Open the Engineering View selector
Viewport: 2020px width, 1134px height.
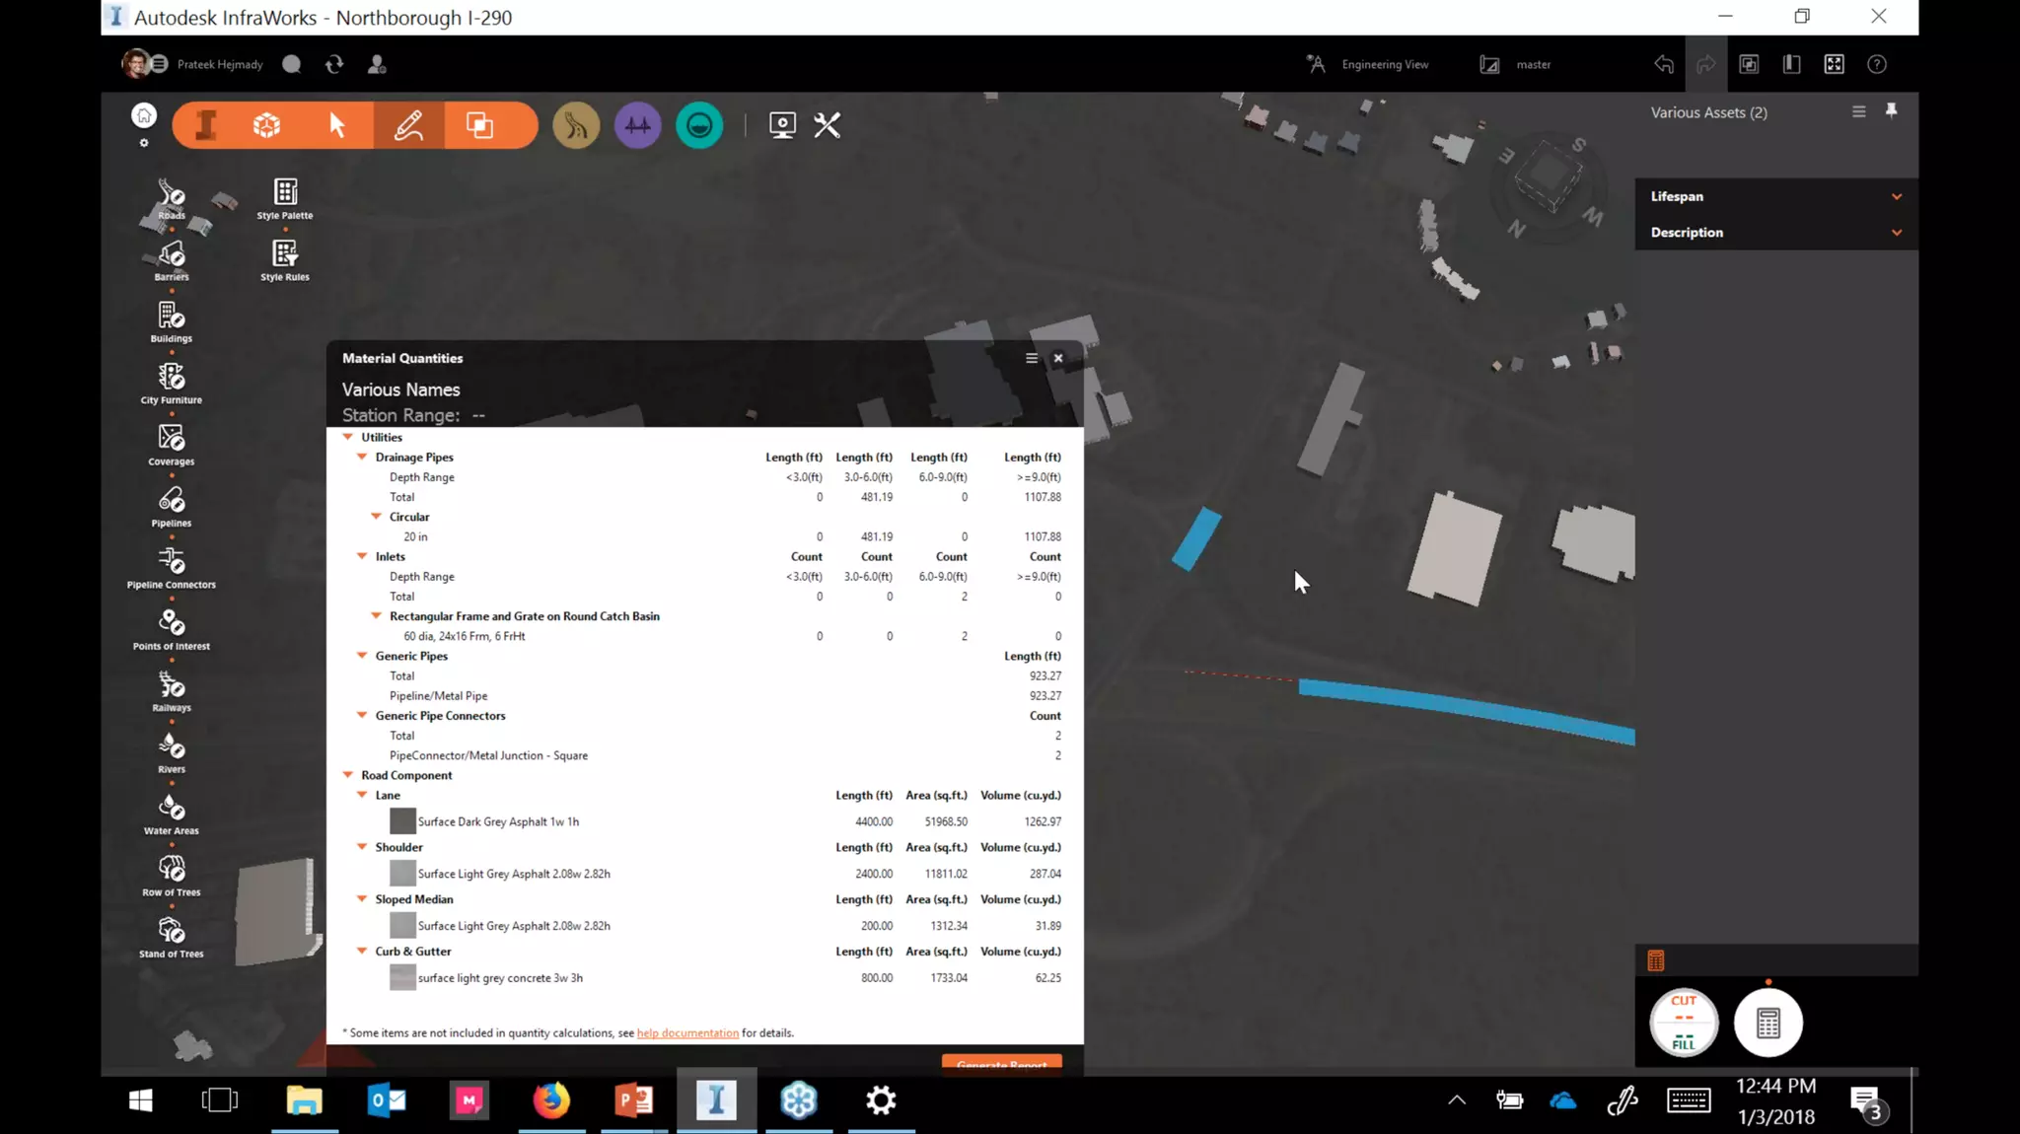coord(1368,64)
